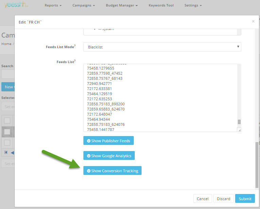Image resolution: width=260 pixels, height=209 pixels.
Task: Go to first page of table
Action: (6, 152)
